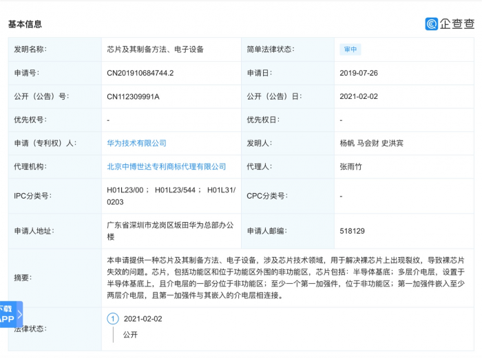Image resolution: width=482 pixels, height=358 pixels.
Task: Click the 审中 legal status badge
Action: pos(350,49)
